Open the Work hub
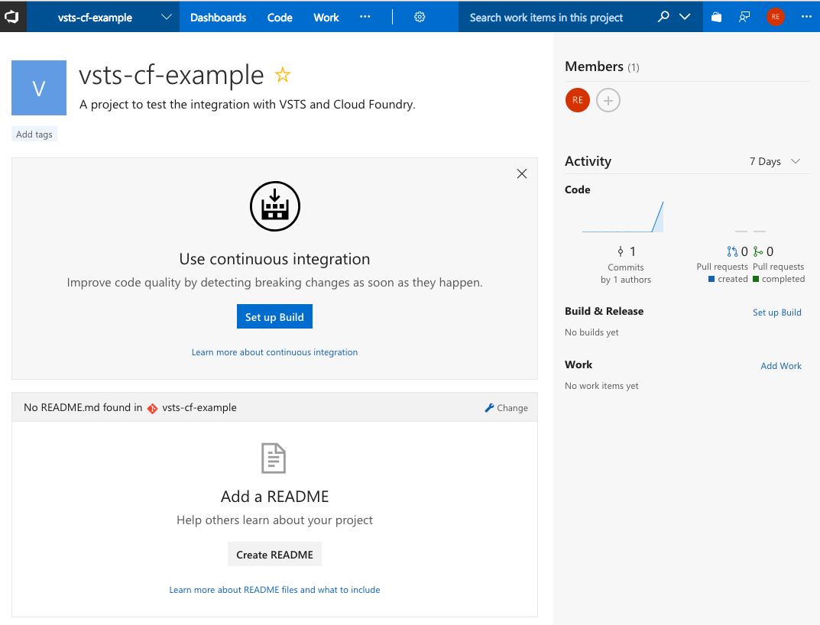The height and width of the screenshot is (625, 820). tap(326, 17)
